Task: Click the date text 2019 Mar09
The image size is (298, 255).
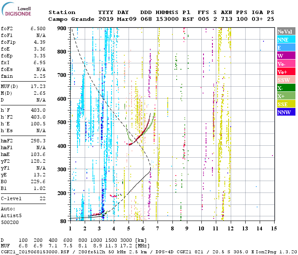Action: pos(117,19)
